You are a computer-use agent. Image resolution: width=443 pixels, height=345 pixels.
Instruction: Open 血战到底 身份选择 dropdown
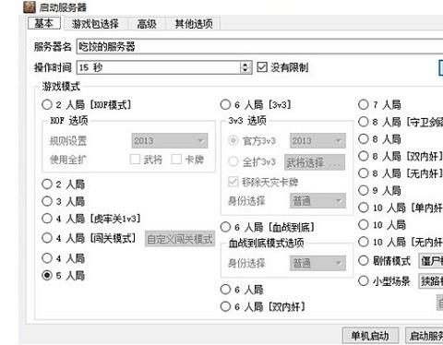pyautogui.click(x=317, y=263)
